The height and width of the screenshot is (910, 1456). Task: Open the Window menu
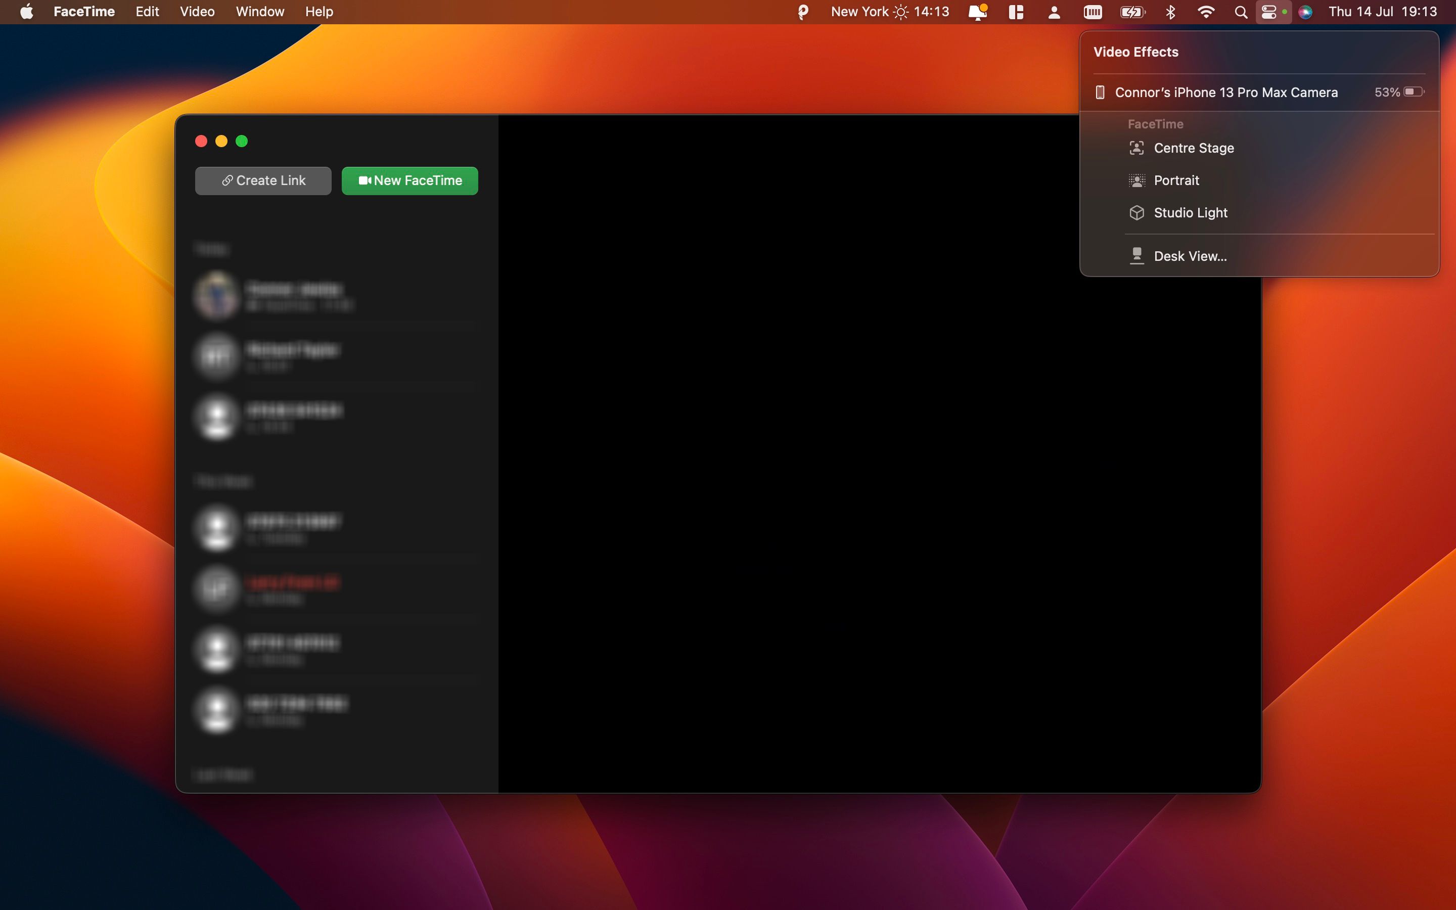click(259, 12)
